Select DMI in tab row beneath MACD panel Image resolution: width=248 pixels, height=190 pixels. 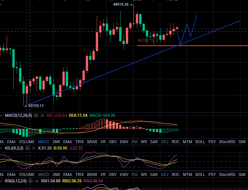56,142
